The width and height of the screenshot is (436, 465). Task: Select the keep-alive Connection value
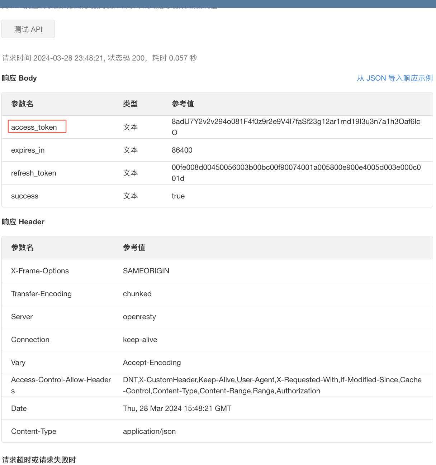pyautogui.click(x=140, y=340)
